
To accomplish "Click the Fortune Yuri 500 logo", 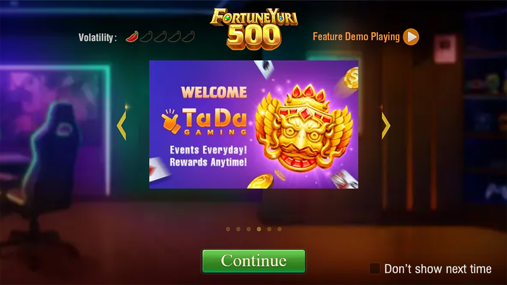I will (x=254, y=28).
